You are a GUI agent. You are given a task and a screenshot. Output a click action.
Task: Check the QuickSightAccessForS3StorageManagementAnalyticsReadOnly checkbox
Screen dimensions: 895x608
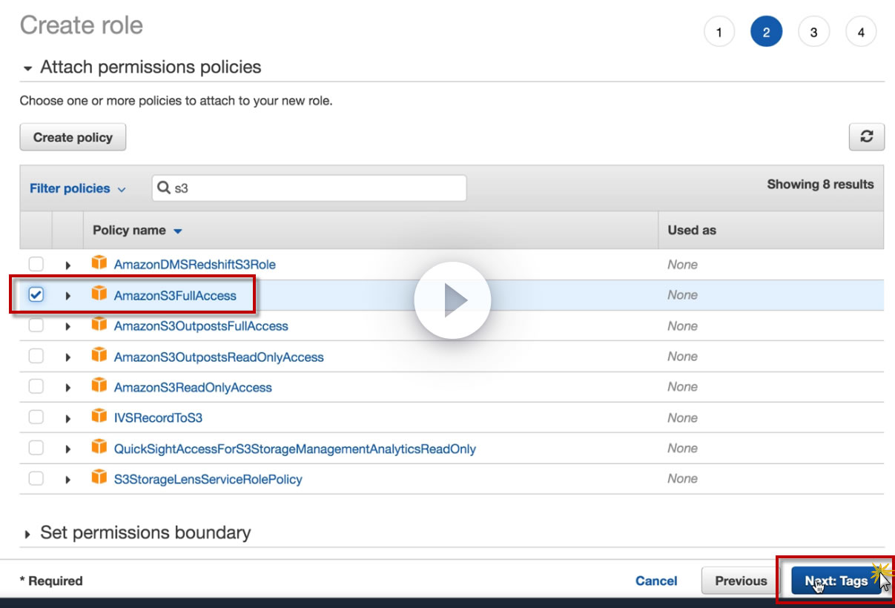click(x=36, y=448)
